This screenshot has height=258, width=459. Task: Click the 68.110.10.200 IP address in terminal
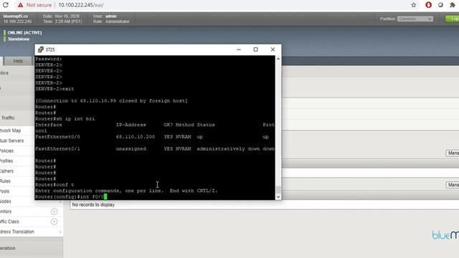[136, 137]
